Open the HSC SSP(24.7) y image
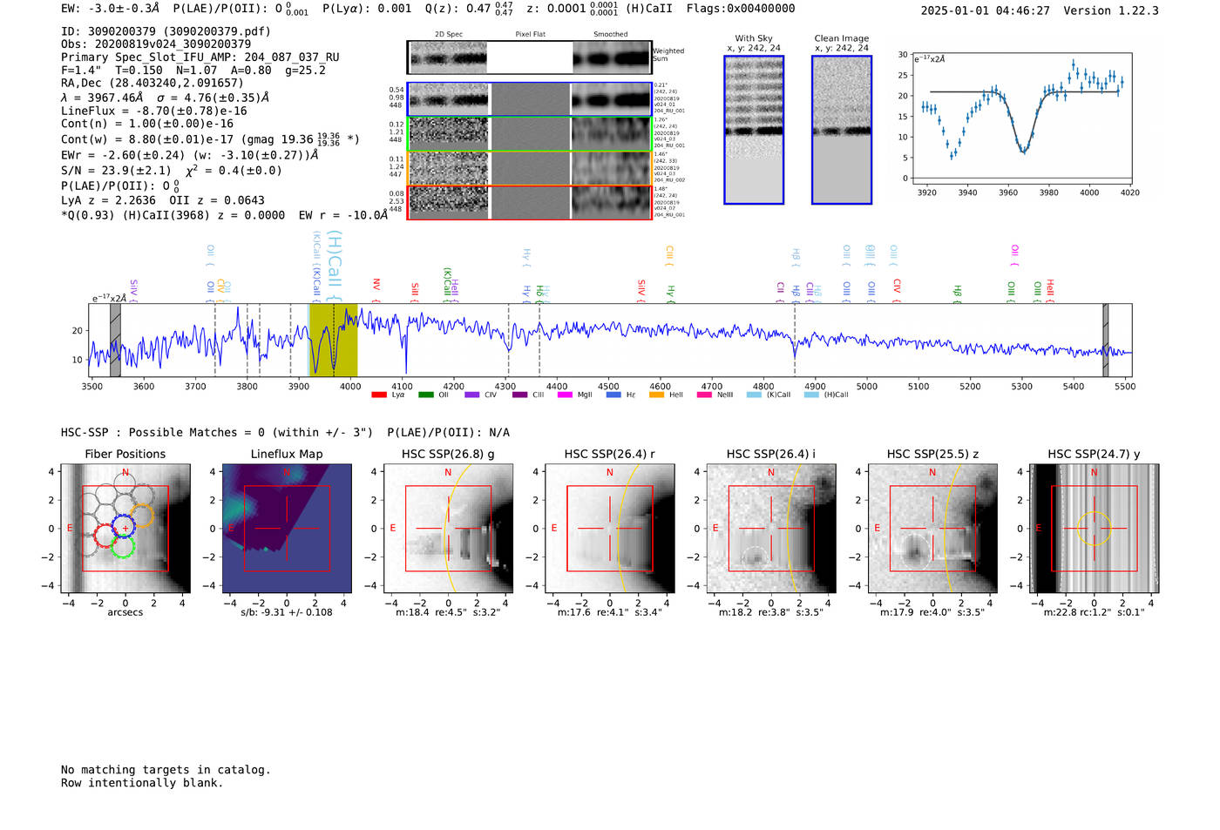The width and height of the screenshot is (1220, 830). [1095, 529]
